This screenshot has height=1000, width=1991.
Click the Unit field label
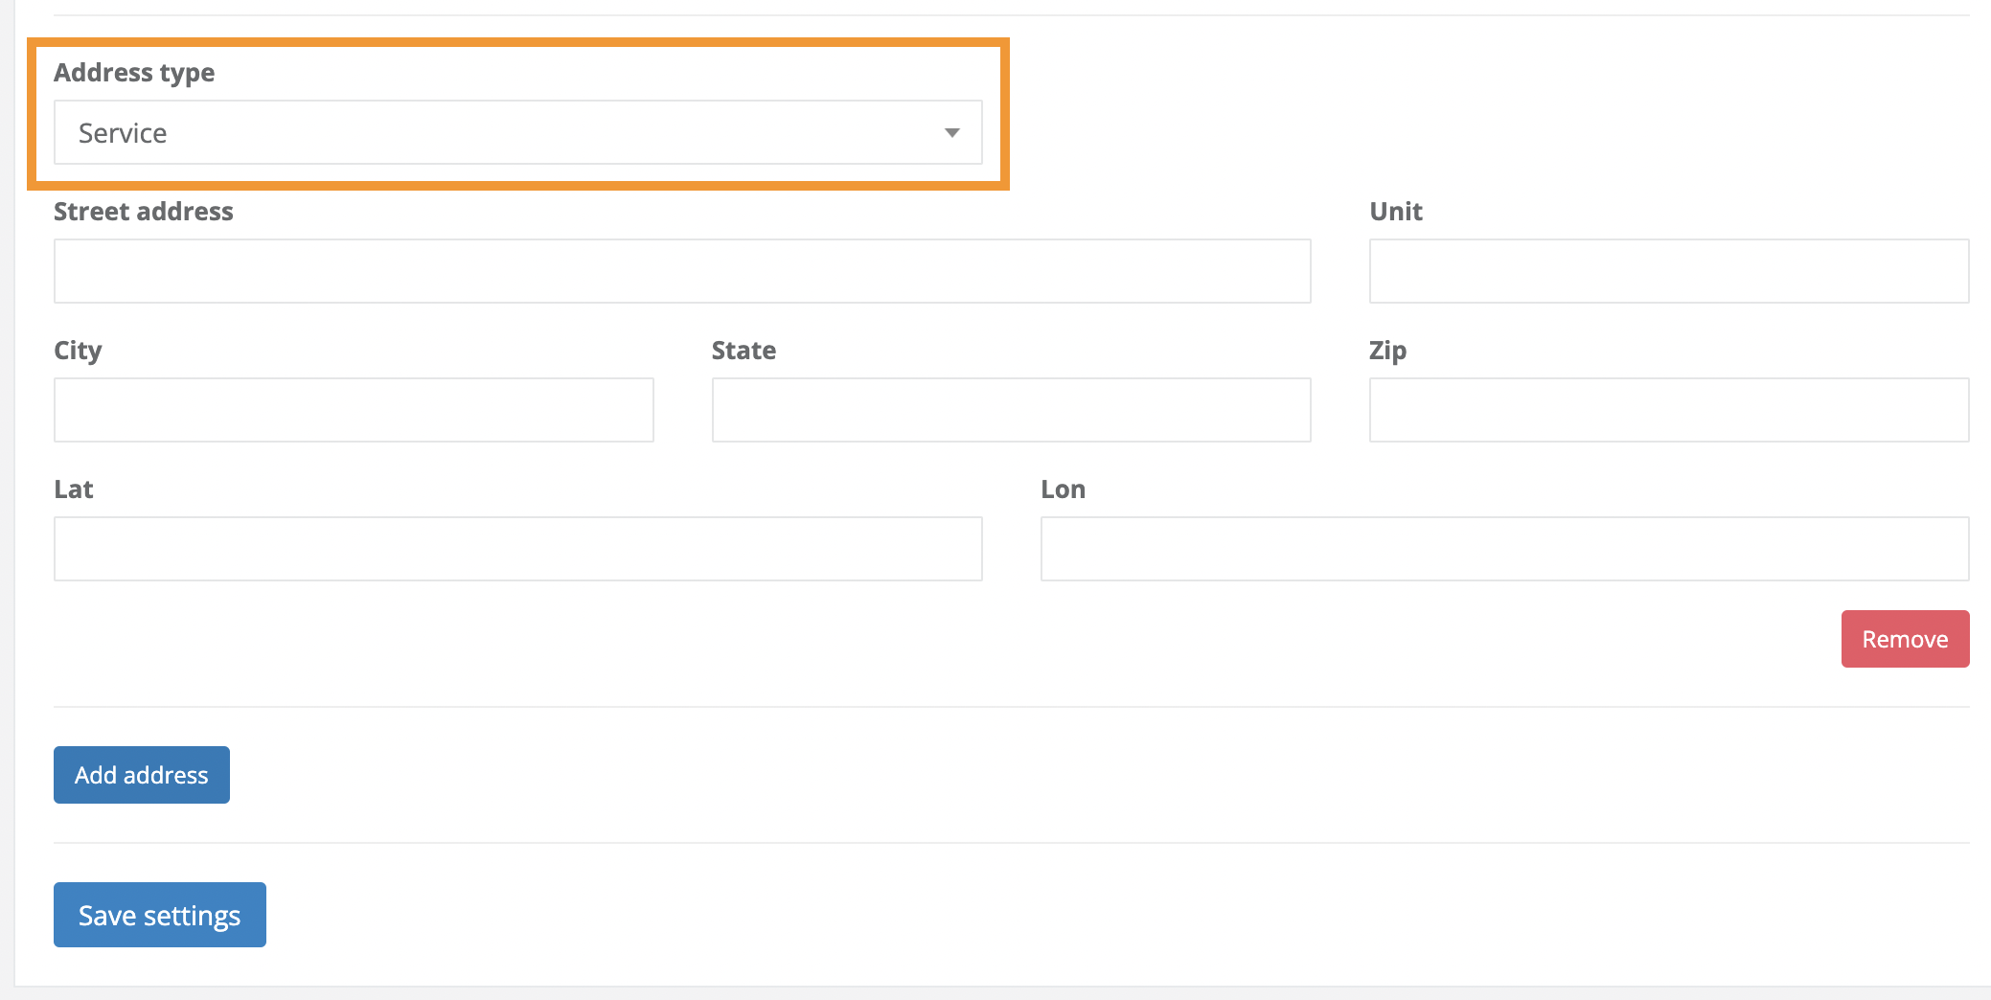tap(1395, 212)
